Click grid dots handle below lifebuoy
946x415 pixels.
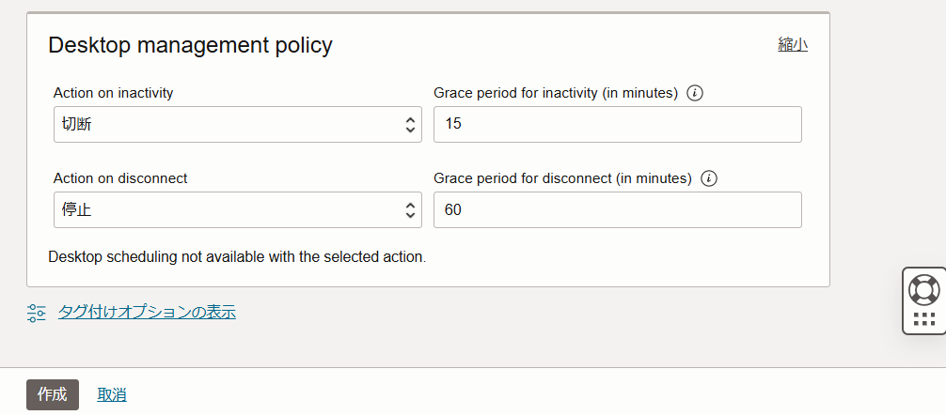click(923, 318)
